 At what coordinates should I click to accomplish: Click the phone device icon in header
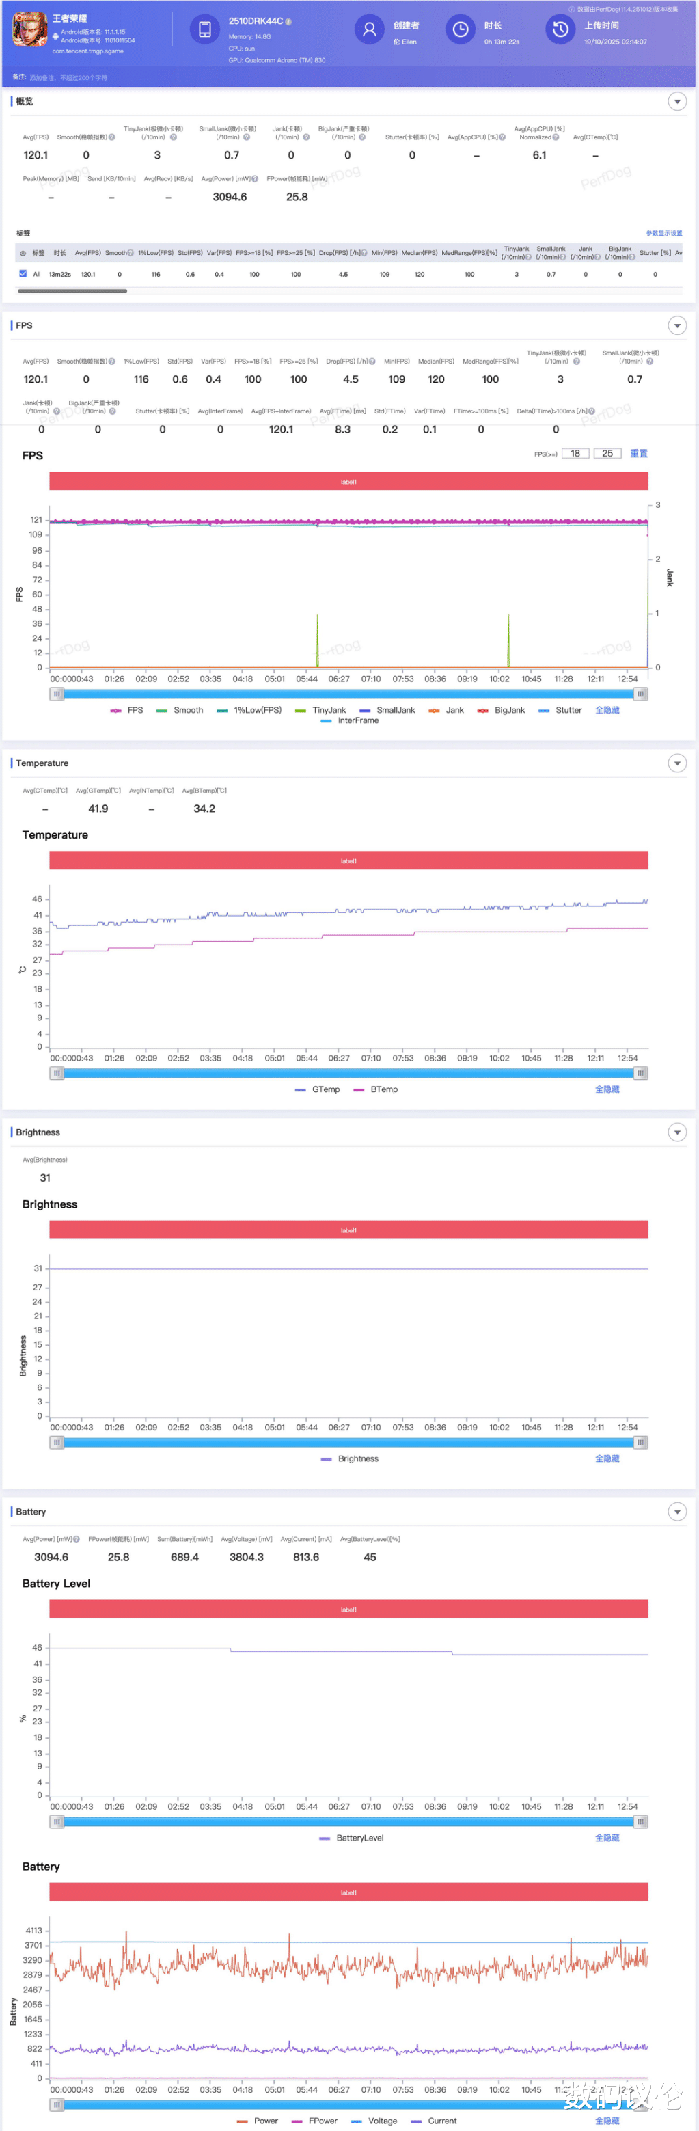click(x=204, y=30)
